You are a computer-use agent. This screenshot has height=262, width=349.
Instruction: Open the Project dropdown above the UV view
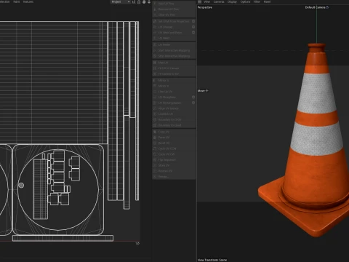point(121,1)
